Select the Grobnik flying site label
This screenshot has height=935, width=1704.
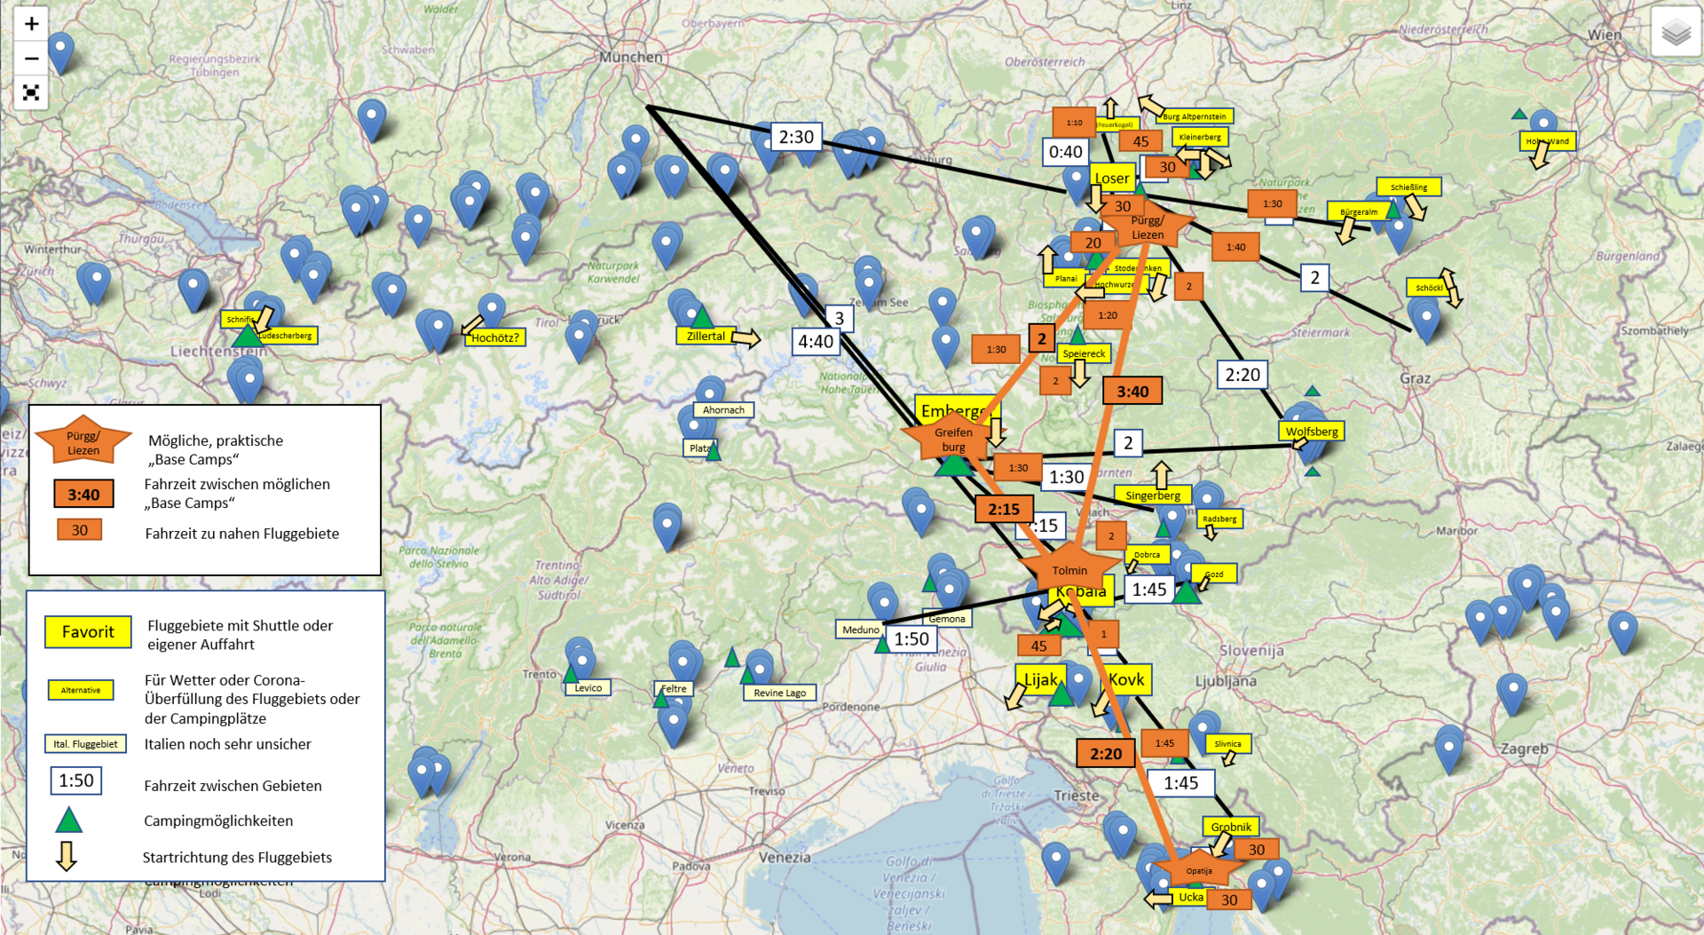pos(1230,826)
